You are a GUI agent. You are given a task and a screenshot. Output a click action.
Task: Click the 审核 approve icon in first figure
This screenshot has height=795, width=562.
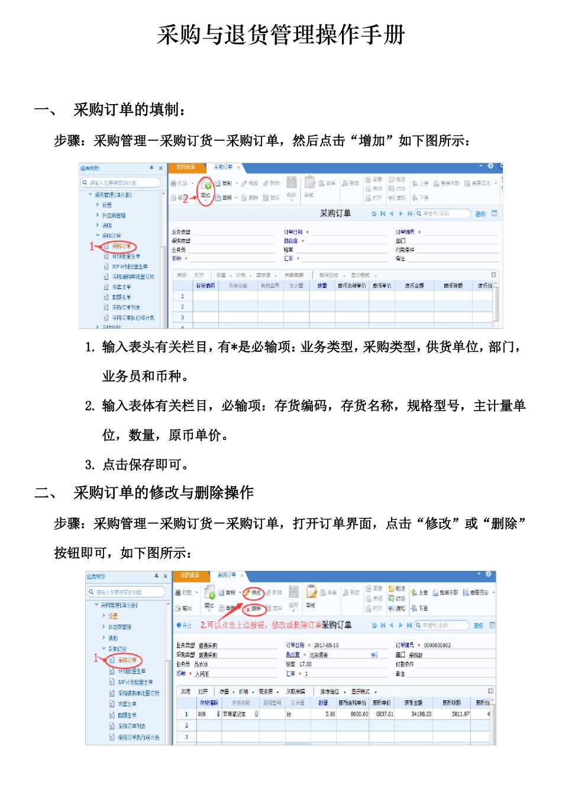click(310, 182)
